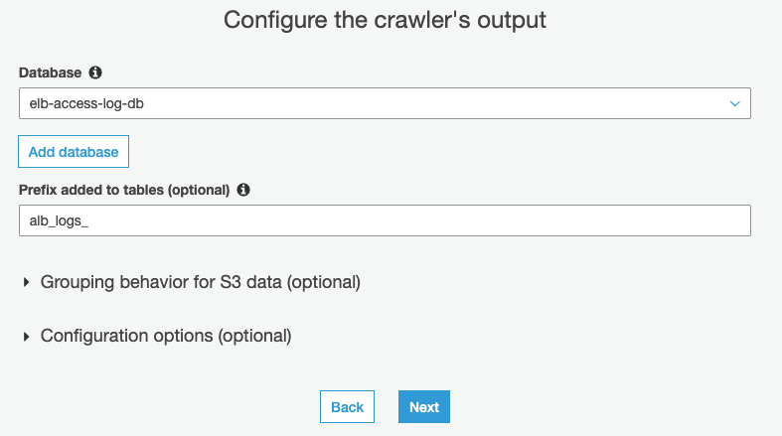Expand the Configuration options section
This screenshot has height=436, width=782.
pos(165,337)
